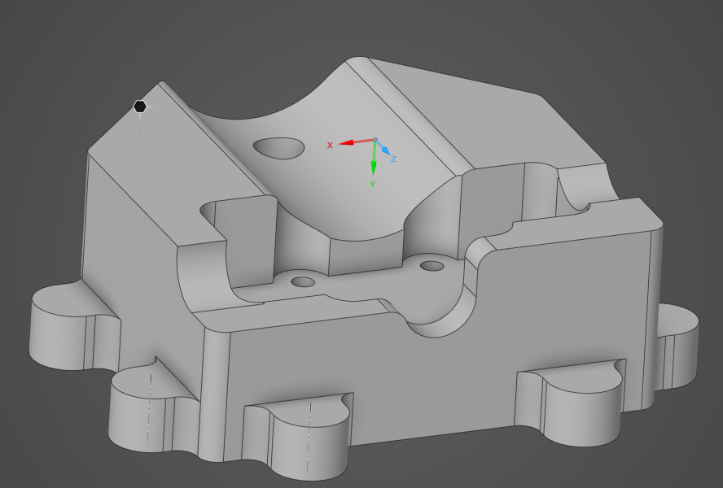
Task: Select the oval pocket on the top face
Action: pos(279,147)
